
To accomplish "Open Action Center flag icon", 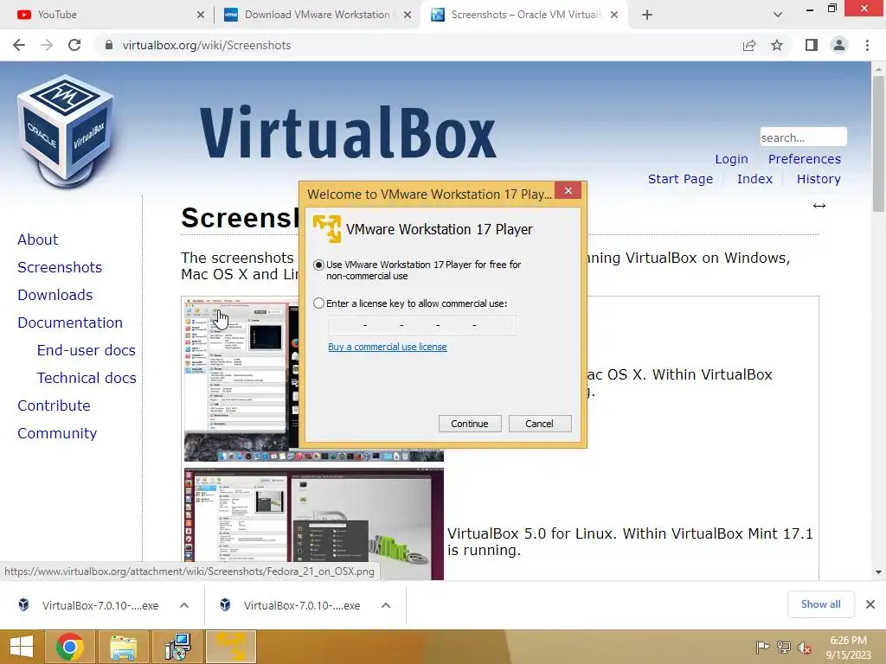I will pos(762,648).
